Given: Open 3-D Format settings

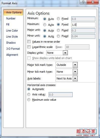Looking at the screenshot, I should (x=13, y=49).
